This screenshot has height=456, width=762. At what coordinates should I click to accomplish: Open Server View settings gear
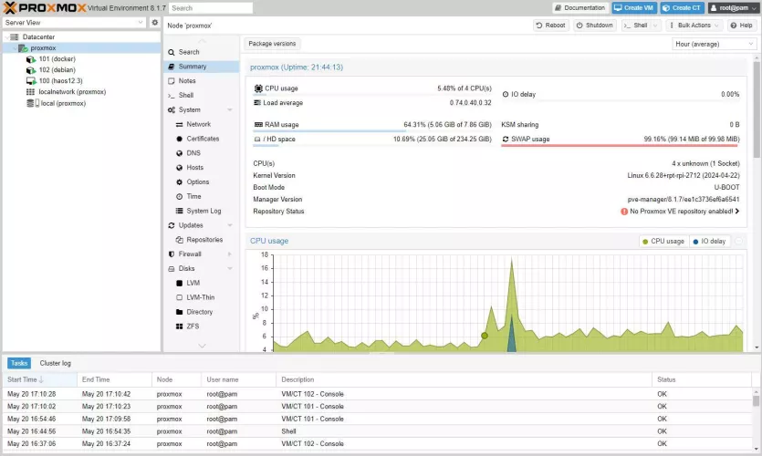pos(154,22)
